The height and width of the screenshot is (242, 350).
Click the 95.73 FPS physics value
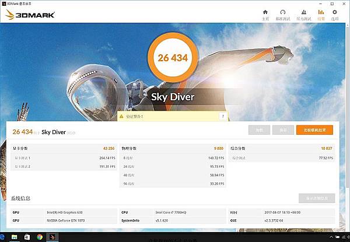(217, 167)
